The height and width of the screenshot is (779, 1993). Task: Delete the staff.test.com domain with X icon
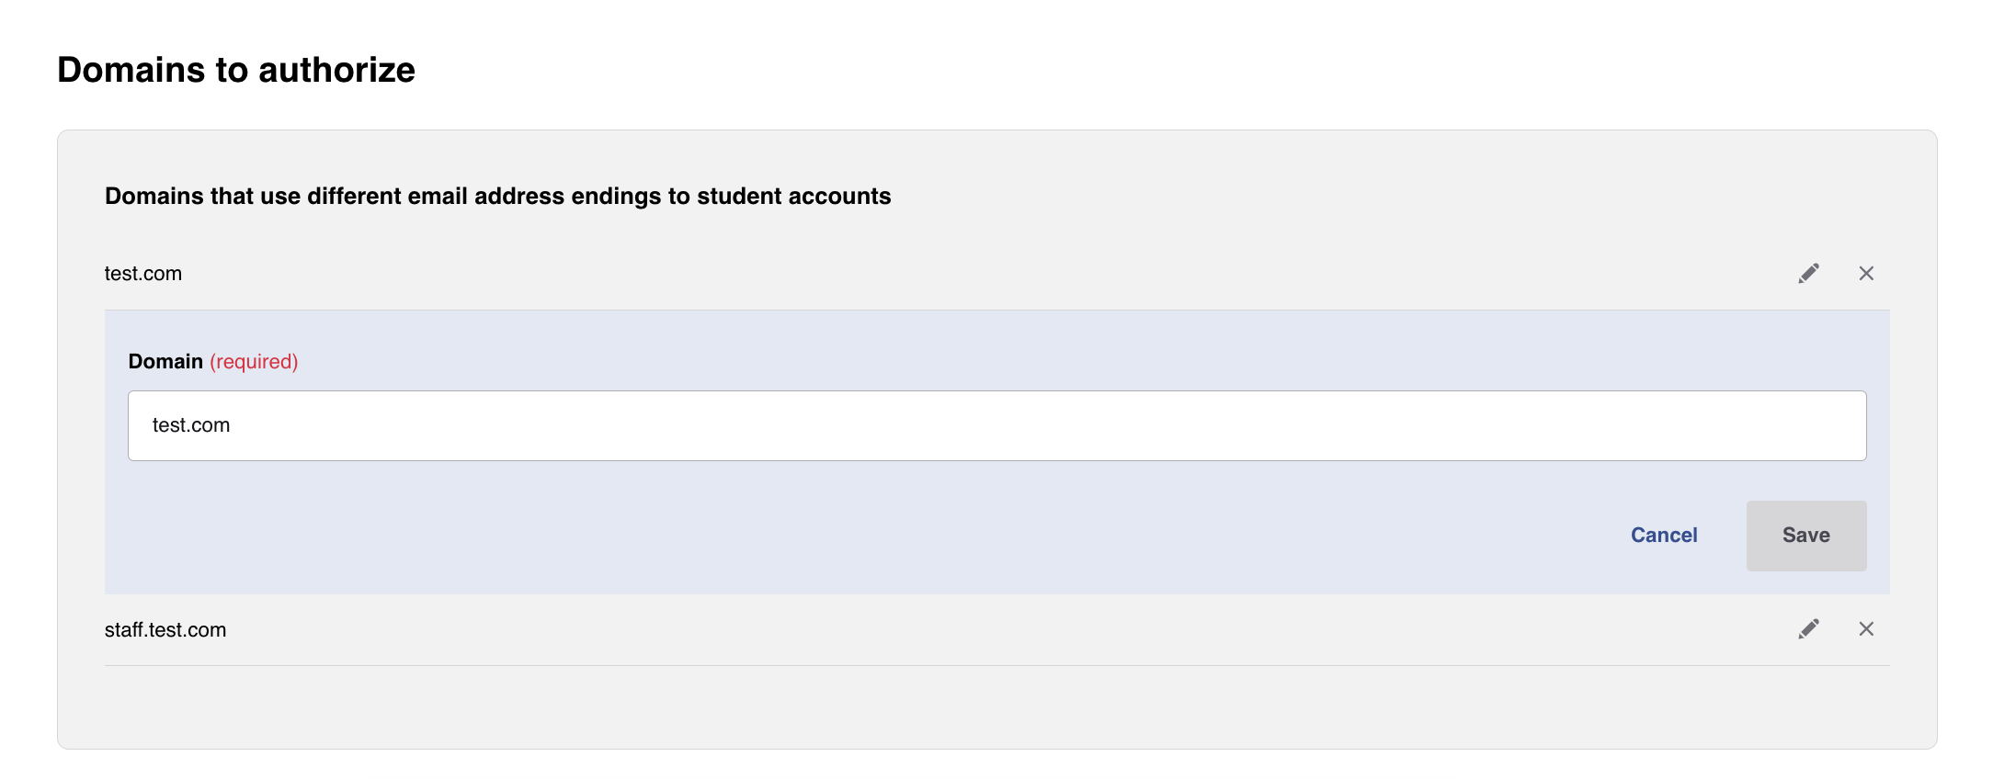coord(1866,628)
